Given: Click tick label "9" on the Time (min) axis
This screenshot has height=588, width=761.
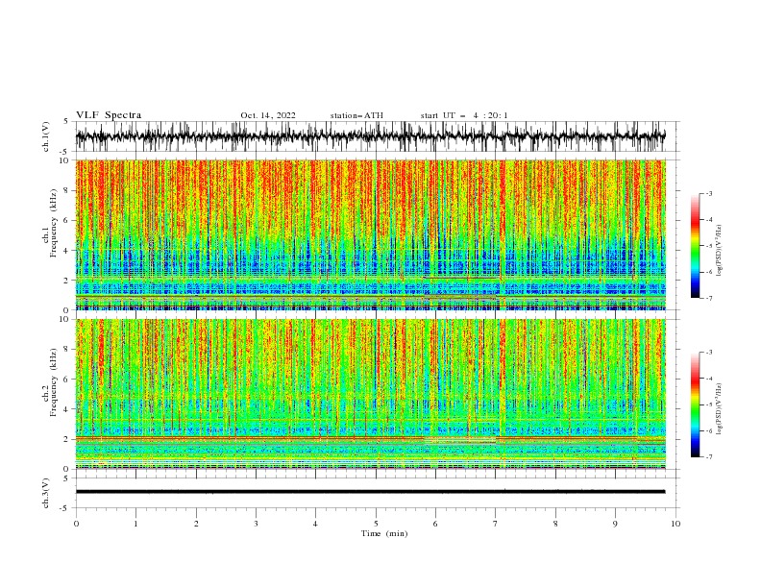Looking at the screenshot, I should tap(615, 524).
